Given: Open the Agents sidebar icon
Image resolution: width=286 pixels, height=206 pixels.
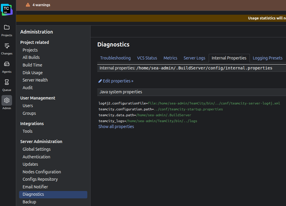Looking at the screenshot, I should coord(7,64).
